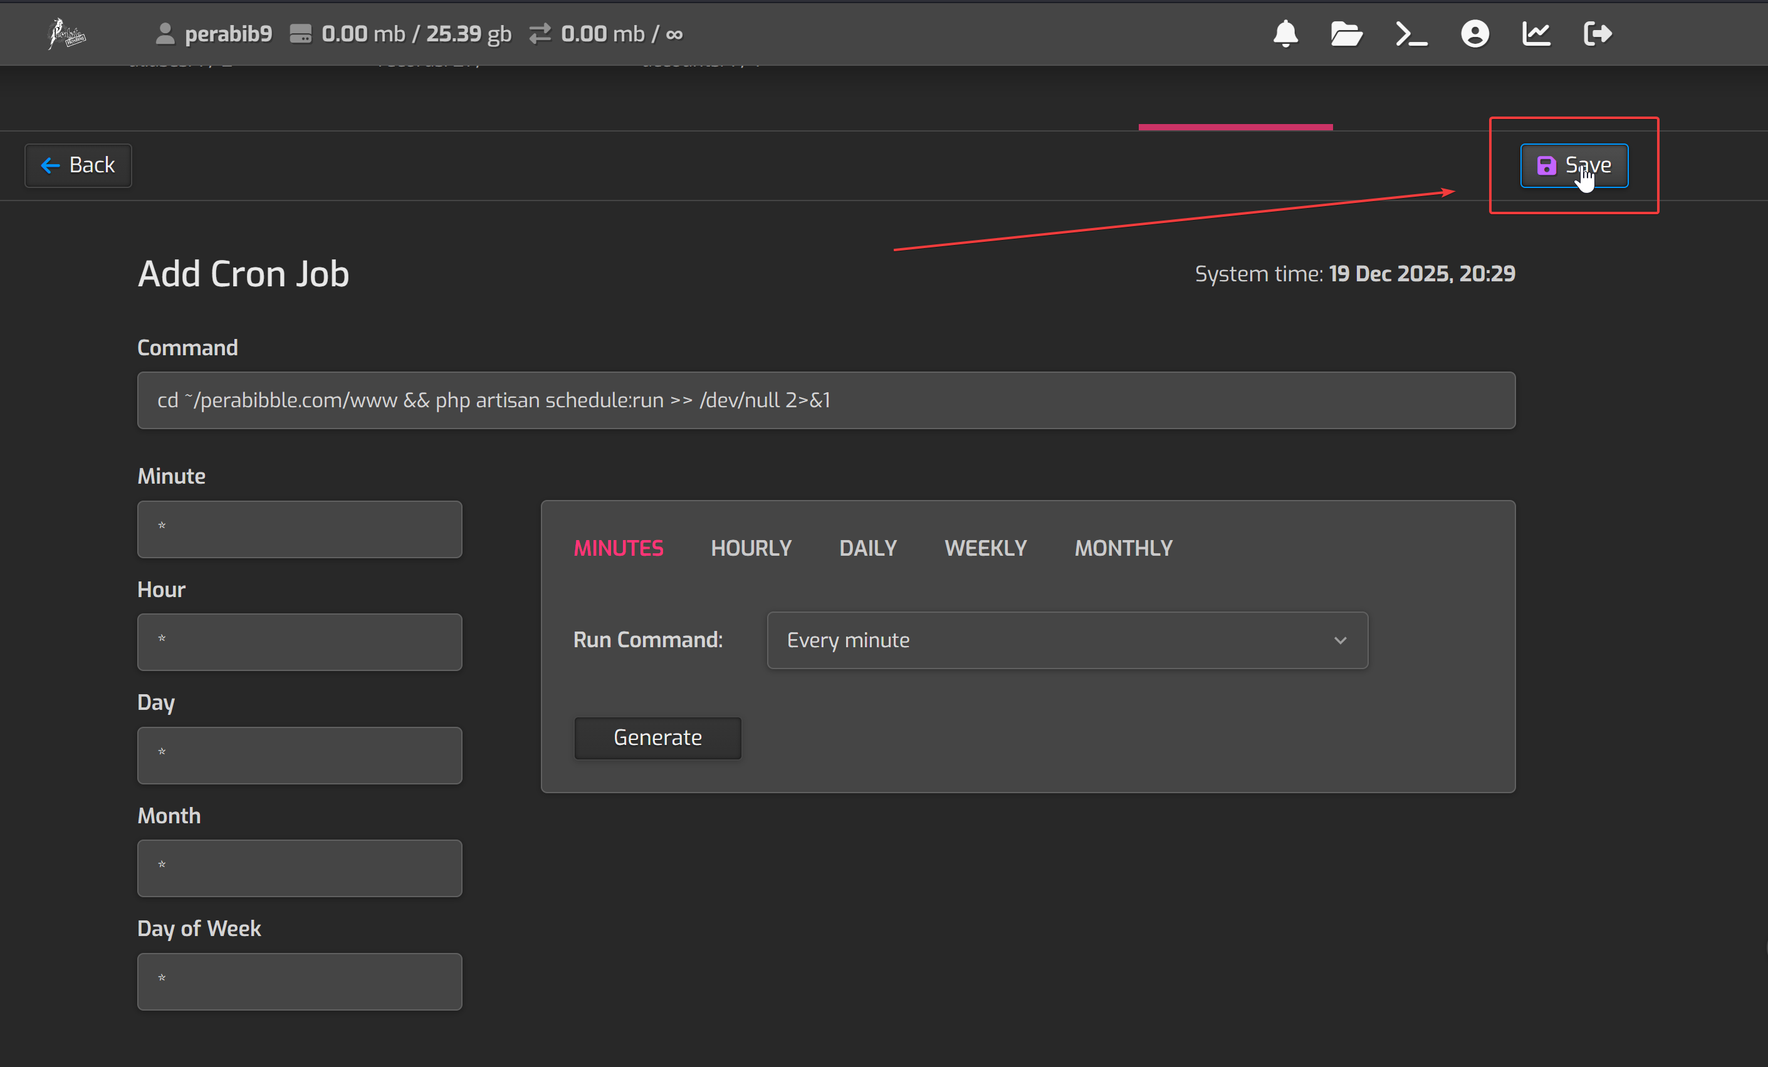Click into the Command input field

tap(826, 400)
